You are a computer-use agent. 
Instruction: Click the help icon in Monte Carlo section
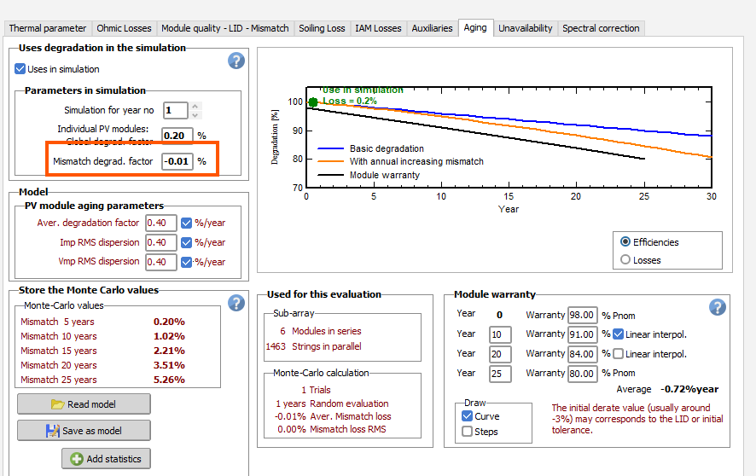[x=236, y=303]
